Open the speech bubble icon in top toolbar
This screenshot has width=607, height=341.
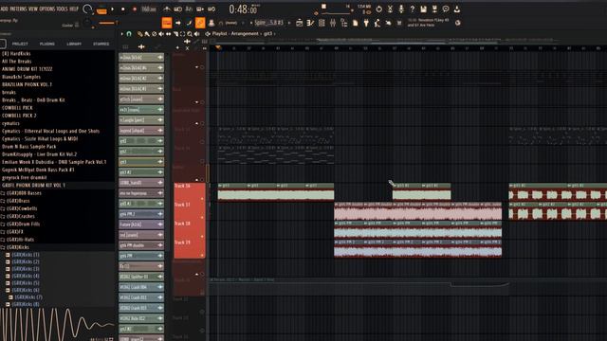[446, 9]
